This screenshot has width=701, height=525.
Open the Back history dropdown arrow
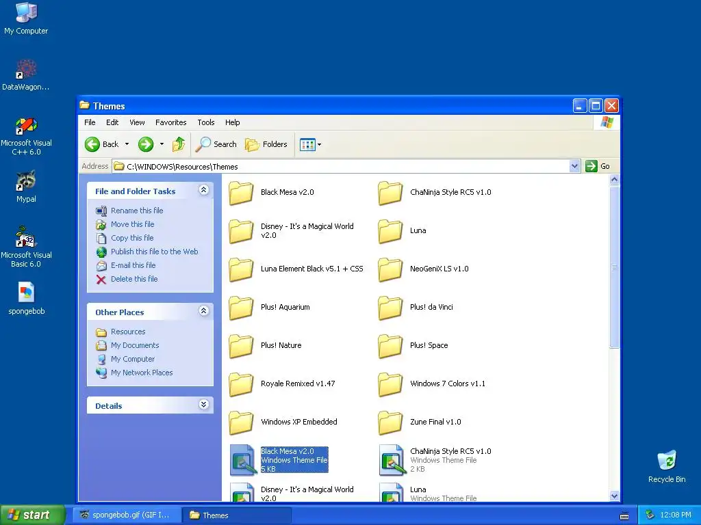pyautogui.click(x=127, y=144)
